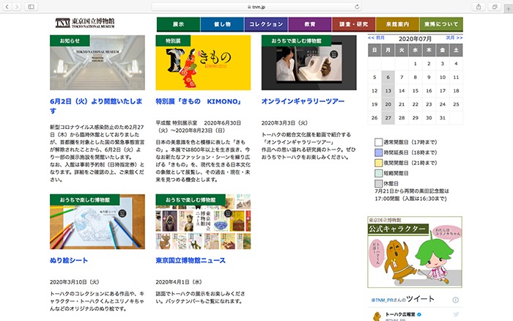Open the 特別展「きもの KIMONO」 link
Viewport: 513px width, 321px height.
click(199, 101)
